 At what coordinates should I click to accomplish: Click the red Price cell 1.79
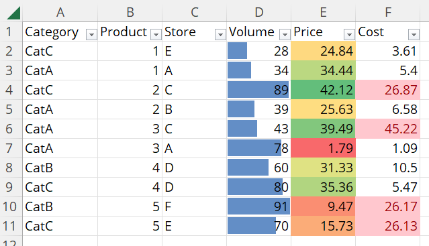(323, 148)
